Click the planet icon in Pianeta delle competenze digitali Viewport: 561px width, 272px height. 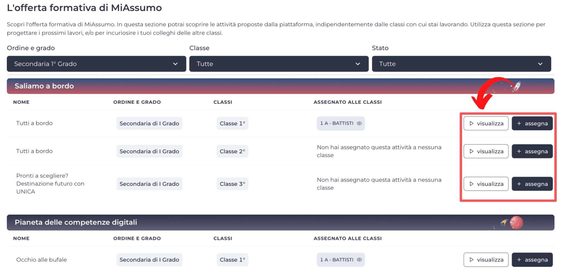pyautogui.click(x=516, y=223)
